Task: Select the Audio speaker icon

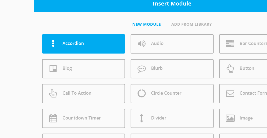Action: tap(141, 44)
